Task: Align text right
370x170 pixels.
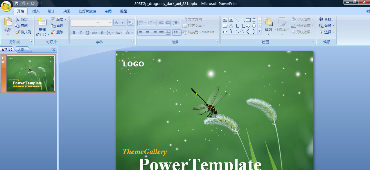Action: click(x=155, y=32)
